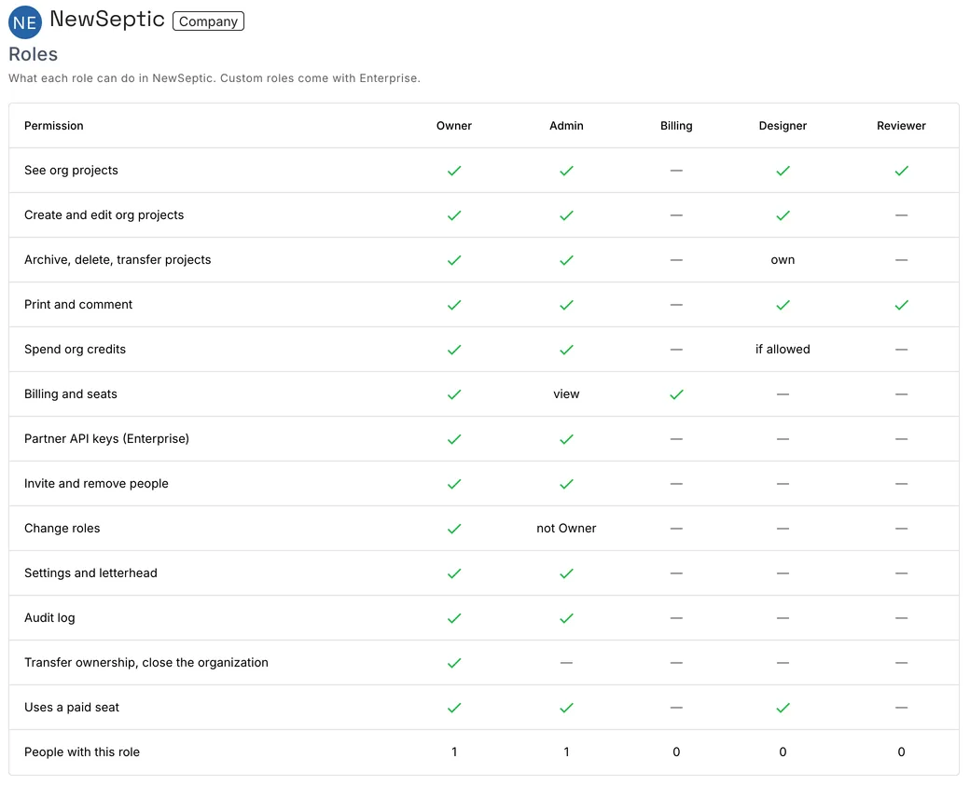Click the Admin checkmark for Audit log

point(566,618)
